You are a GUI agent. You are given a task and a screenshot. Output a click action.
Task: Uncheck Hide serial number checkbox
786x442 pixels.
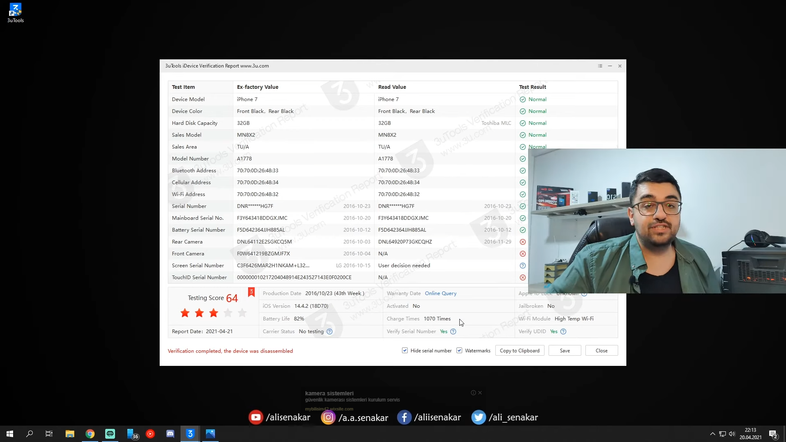coord(405,351)
